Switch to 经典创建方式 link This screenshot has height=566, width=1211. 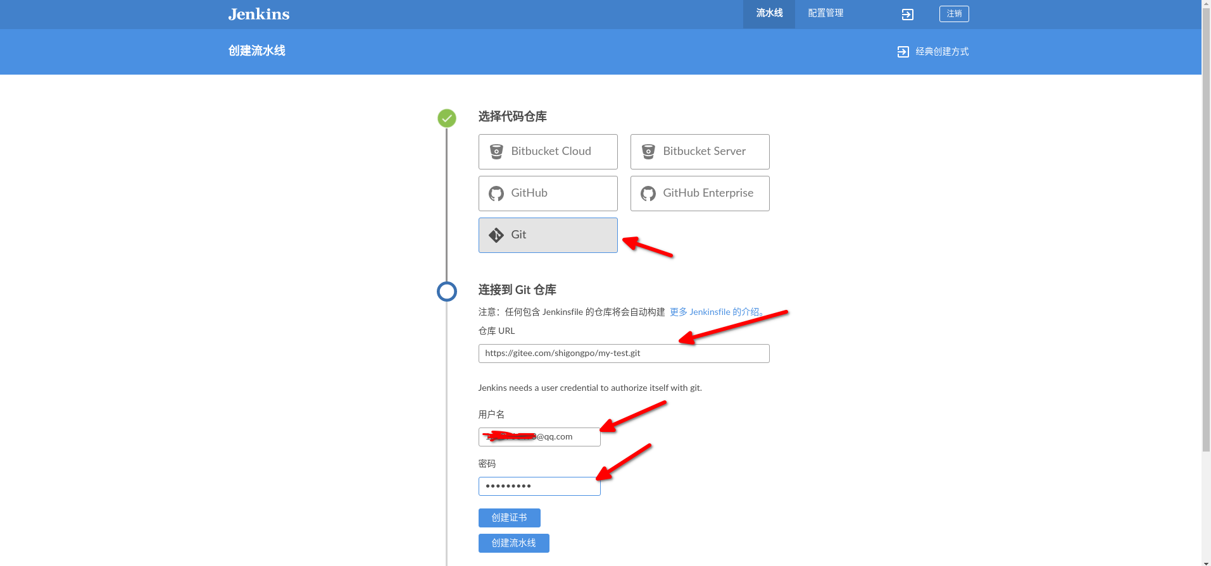(942, 52)
